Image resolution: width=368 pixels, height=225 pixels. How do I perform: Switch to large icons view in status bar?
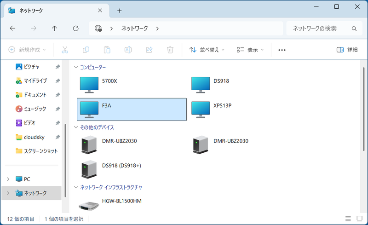(360, 219)
